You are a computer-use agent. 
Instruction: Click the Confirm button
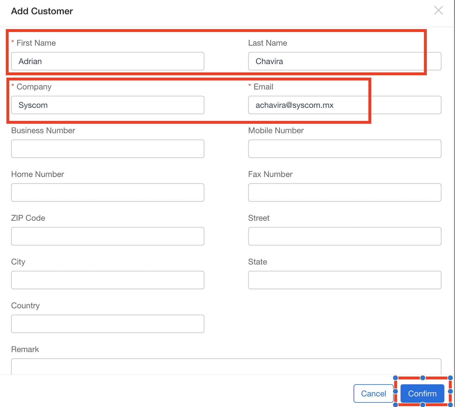click(x=422, y=393)
